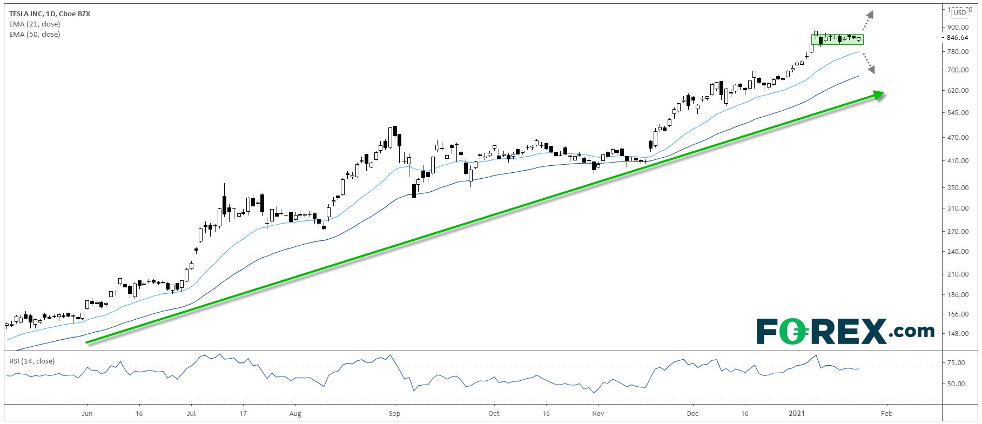982x424 pixels.
Task: Click the Jun date marker on time axis
Action: point(87,414)
